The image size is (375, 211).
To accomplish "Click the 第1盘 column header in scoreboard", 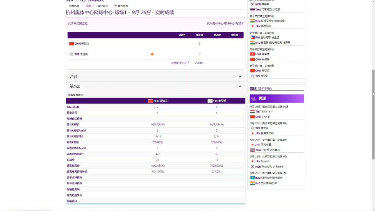I will [x=200, y=35].
